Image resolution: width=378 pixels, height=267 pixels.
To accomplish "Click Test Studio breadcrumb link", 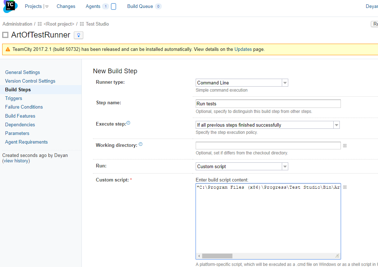I will point(97,24).
